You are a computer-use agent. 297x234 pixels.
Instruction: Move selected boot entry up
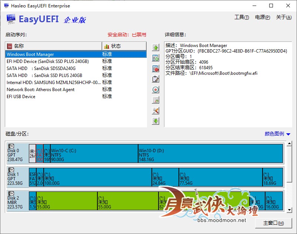[x=156, y=47]
